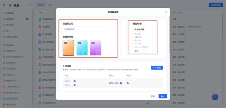Open 消息推送规则 in the sidebar
The width and height of the screenshot is (226, 108).
(x=12, y=37)
